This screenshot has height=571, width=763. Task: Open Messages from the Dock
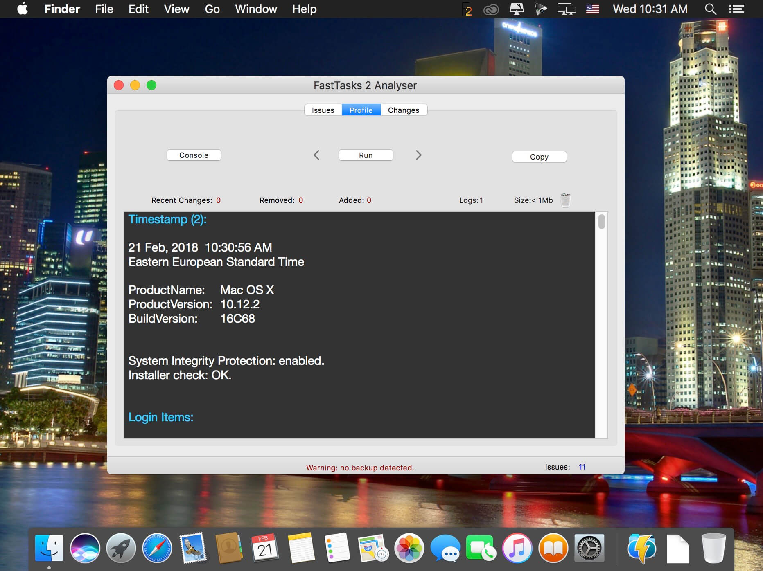click(445, 548)
